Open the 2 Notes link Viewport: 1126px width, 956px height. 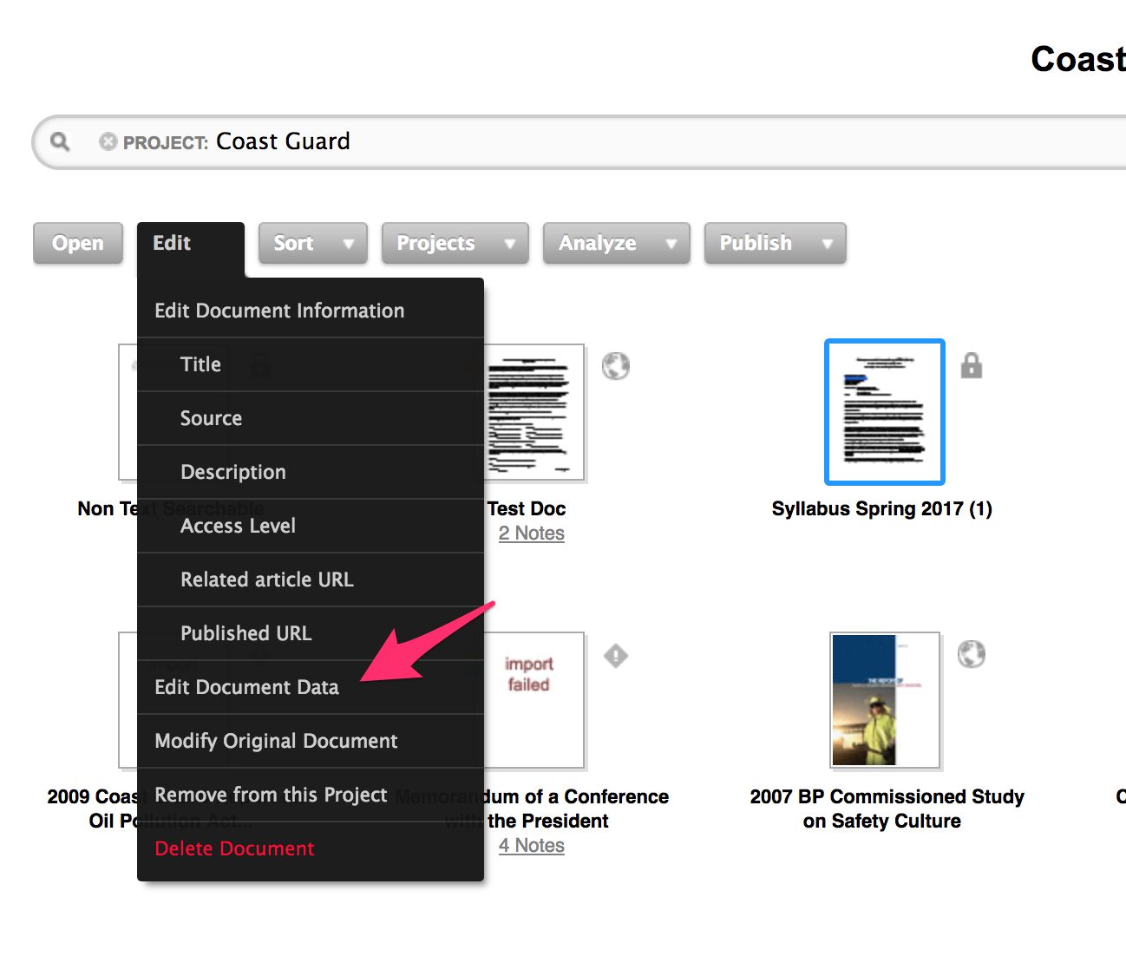click(x=532, y=534)
